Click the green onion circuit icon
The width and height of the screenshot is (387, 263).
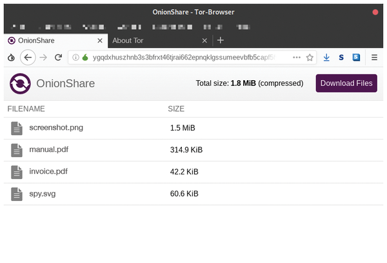click(84, 58)
